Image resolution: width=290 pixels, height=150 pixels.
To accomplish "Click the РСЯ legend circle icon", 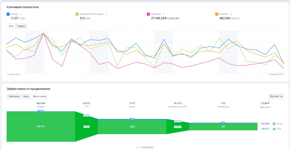I will point(274,129).
